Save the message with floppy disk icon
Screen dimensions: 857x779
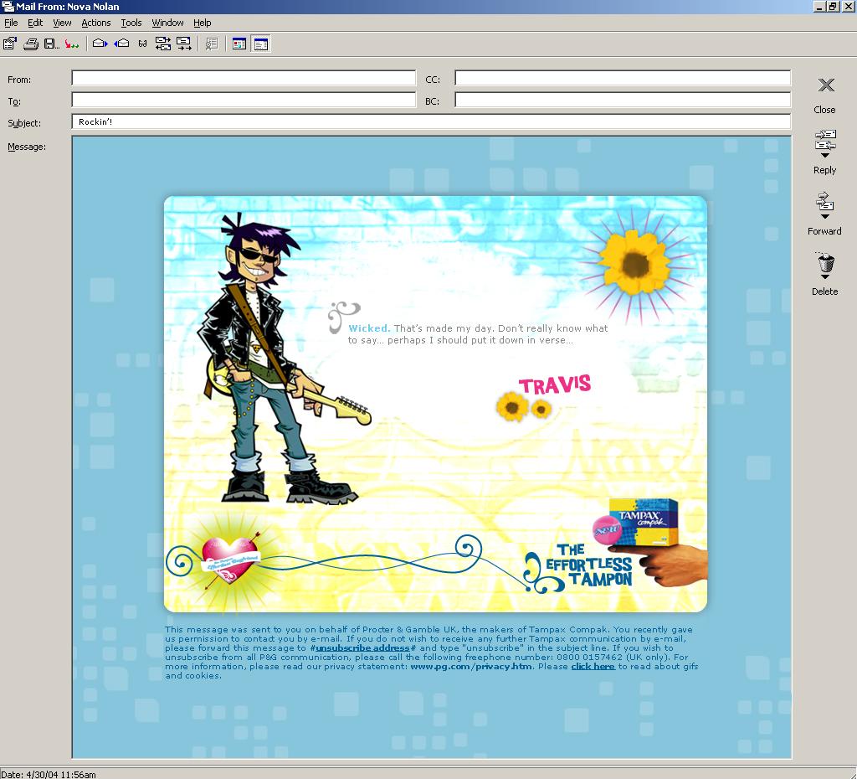point(51,44)
